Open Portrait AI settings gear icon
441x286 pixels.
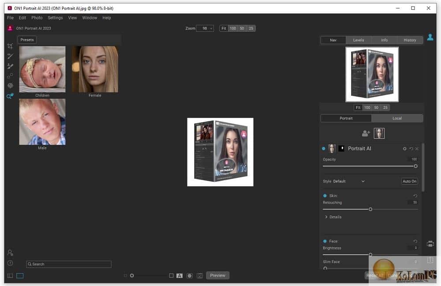point(405,149)
